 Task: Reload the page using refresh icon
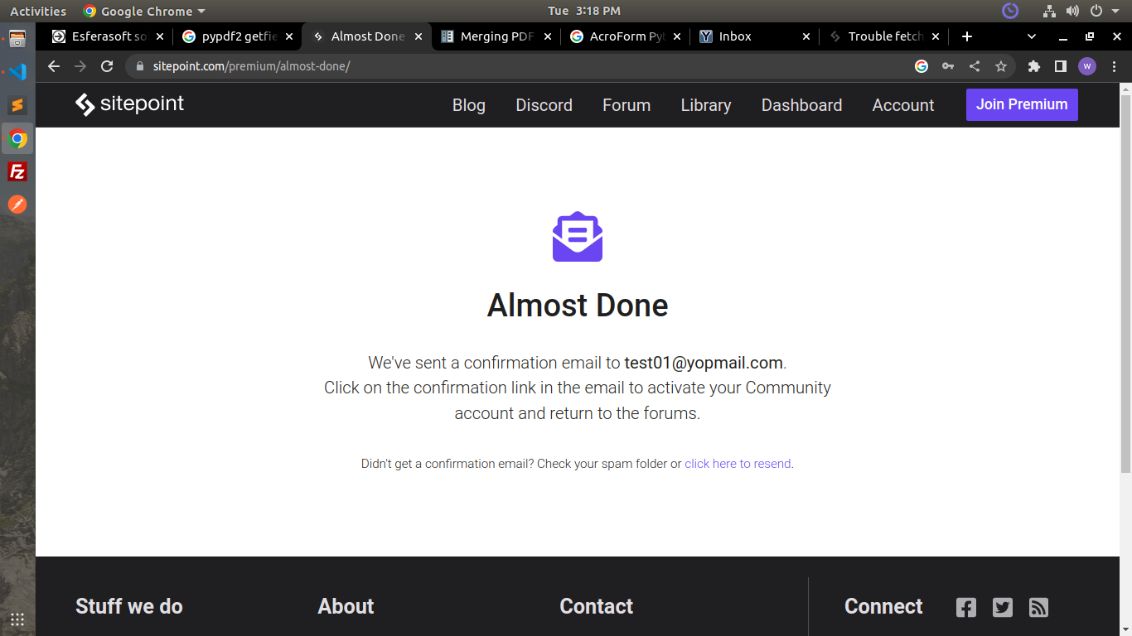click(x=106, y=66)
